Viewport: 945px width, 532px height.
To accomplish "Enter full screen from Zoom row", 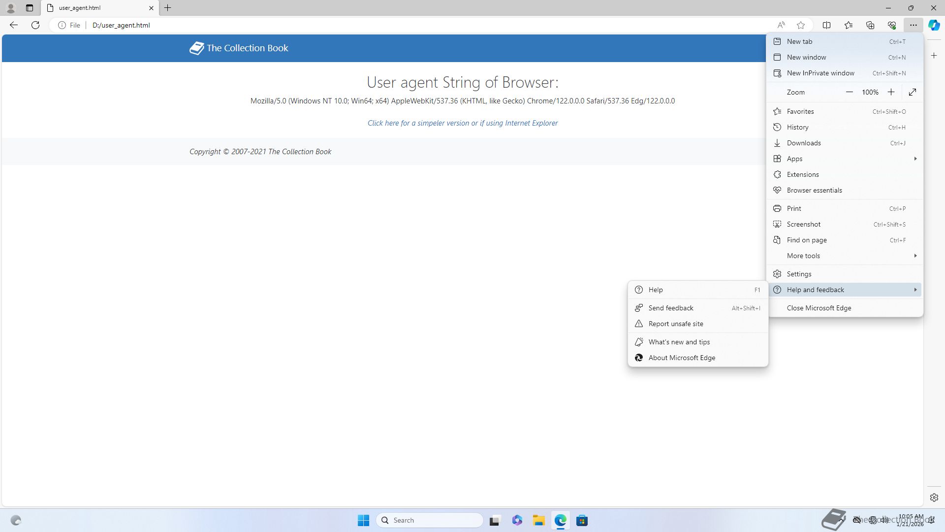I will [x=912, y=92].
